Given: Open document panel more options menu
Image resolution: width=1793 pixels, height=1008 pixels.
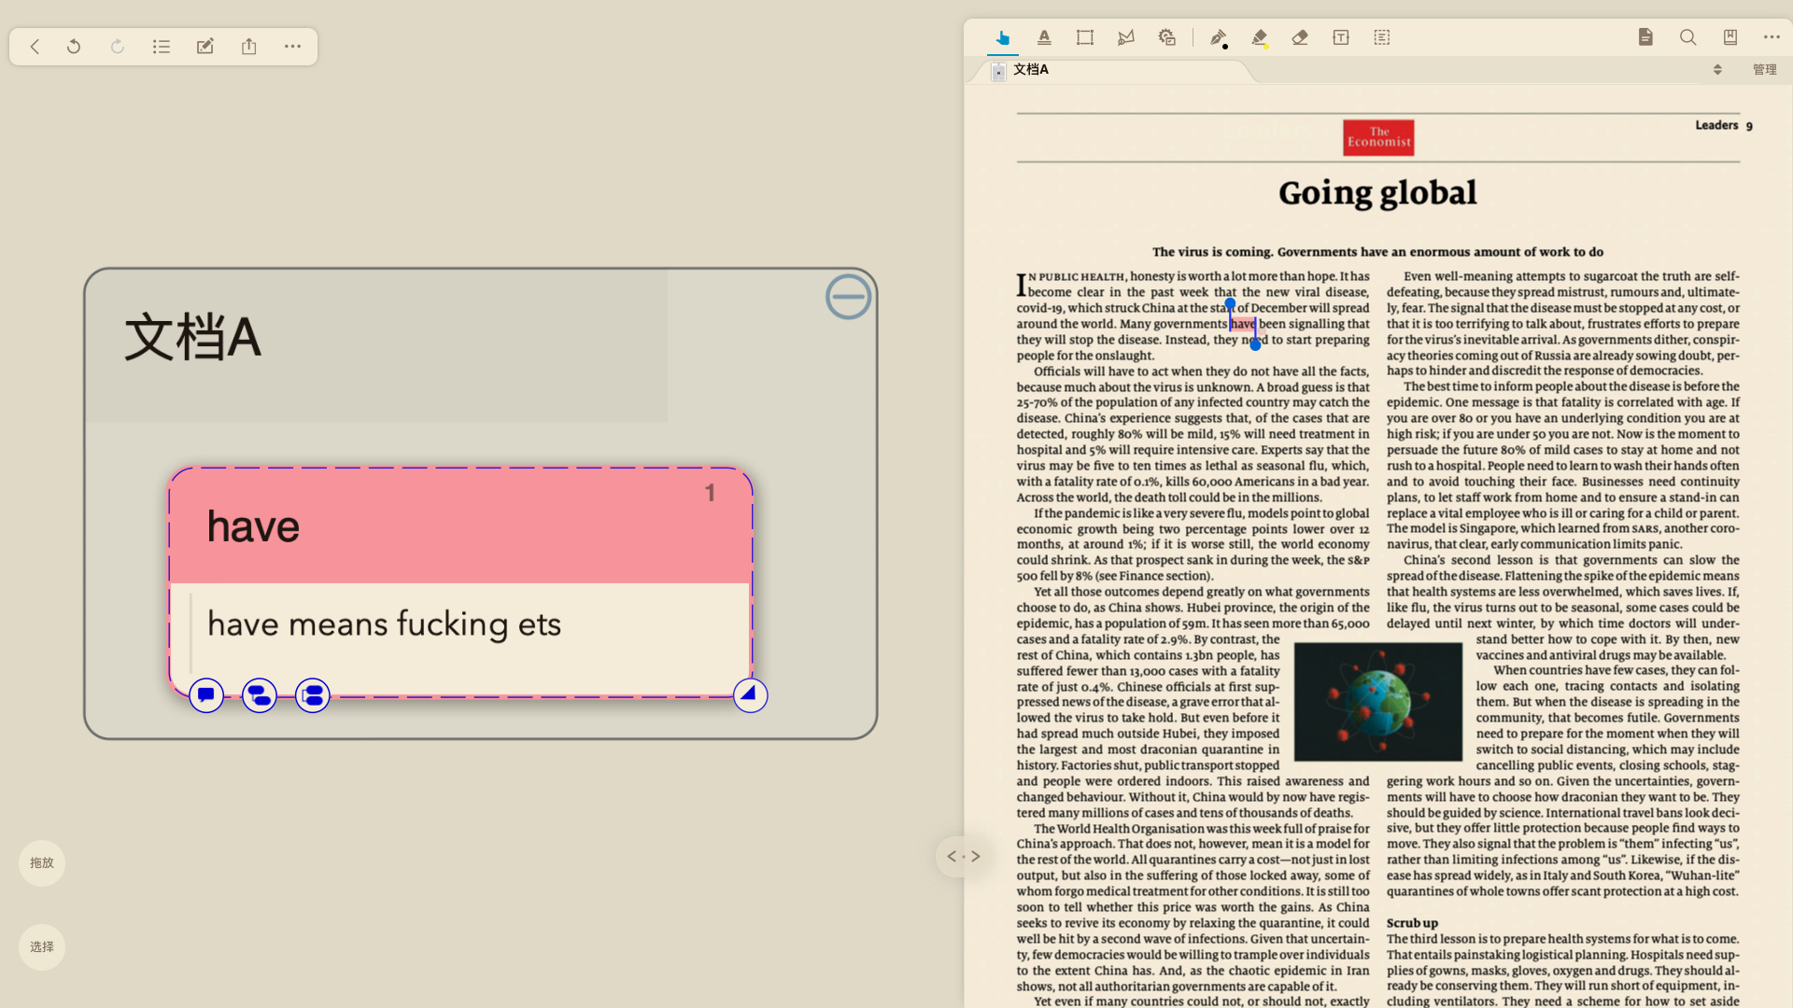Looking at the screenshot, I should [x=1772, y=37].
